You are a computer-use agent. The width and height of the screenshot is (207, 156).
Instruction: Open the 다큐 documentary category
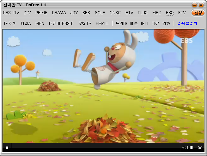click(x=155, y=23)
